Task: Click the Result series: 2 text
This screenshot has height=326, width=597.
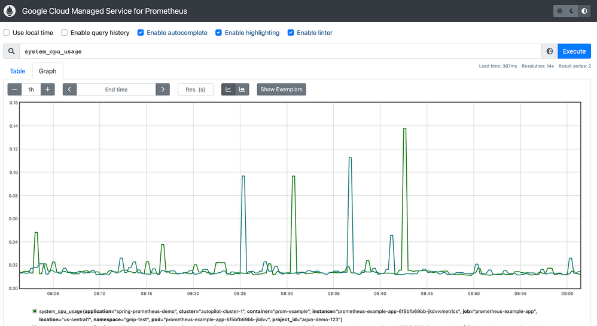Action: tap(574, 66)
